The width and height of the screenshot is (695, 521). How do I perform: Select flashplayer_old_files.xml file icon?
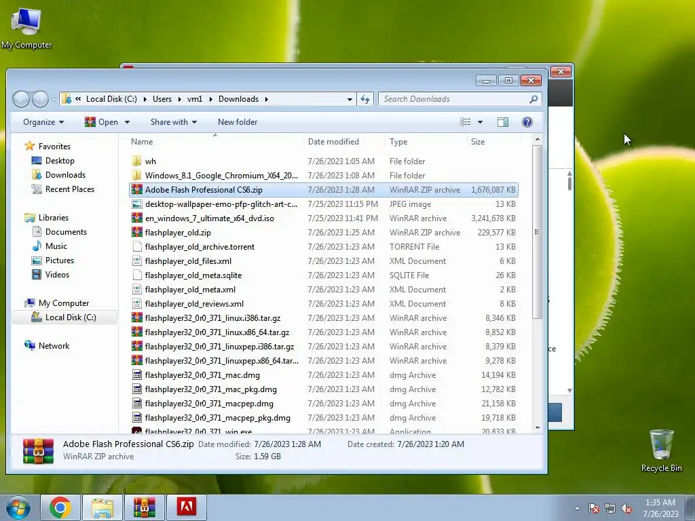[x=137, y=261]
